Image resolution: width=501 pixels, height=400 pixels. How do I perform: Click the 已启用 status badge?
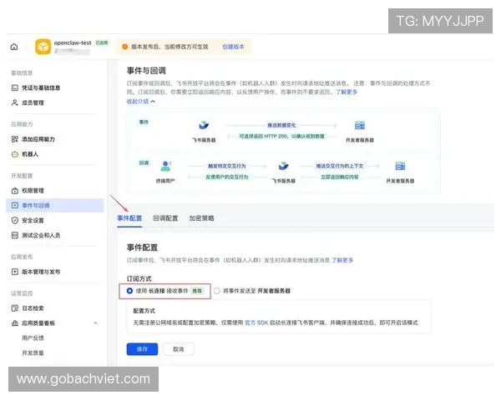102,42
